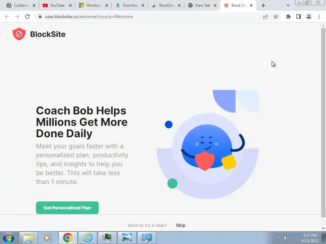326x244 pixels.
Task: Close the YouTube tab
Action: 70,5
